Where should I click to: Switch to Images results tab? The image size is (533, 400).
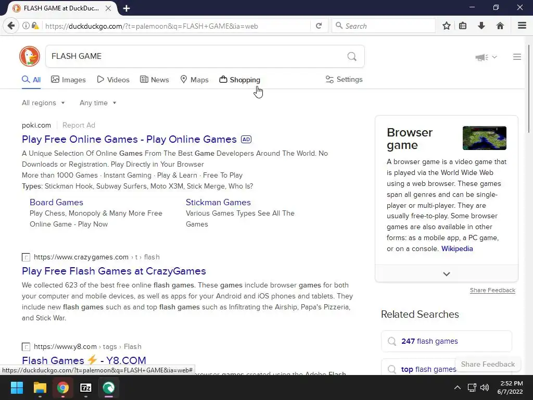tap(68, 80)
